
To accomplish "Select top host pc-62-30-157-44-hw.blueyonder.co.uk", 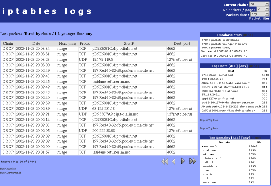I will pyautogui.click(x=228, y=103).
